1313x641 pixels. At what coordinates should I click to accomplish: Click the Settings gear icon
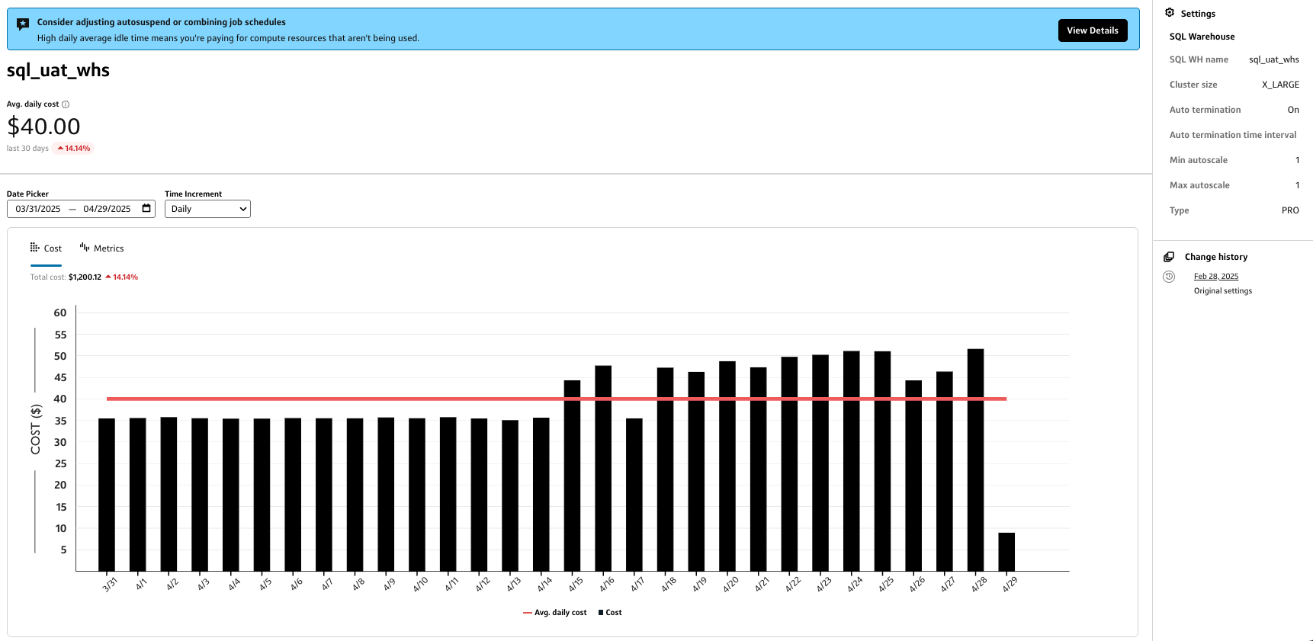click(1170, 13)
